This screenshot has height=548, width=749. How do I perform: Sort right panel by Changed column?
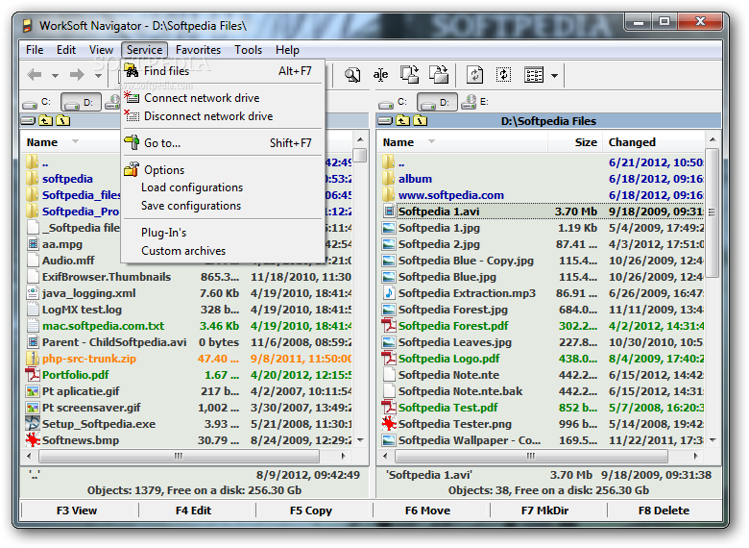(653, 142)
